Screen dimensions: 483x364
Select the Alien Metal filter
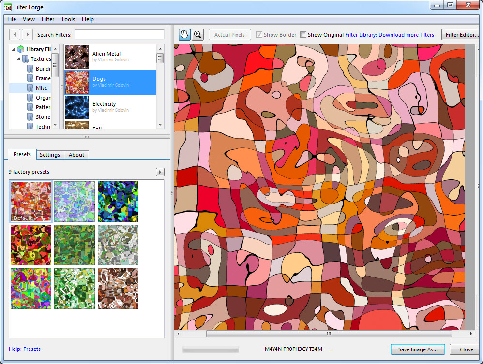pyautogui.click(x=110, y=57)
